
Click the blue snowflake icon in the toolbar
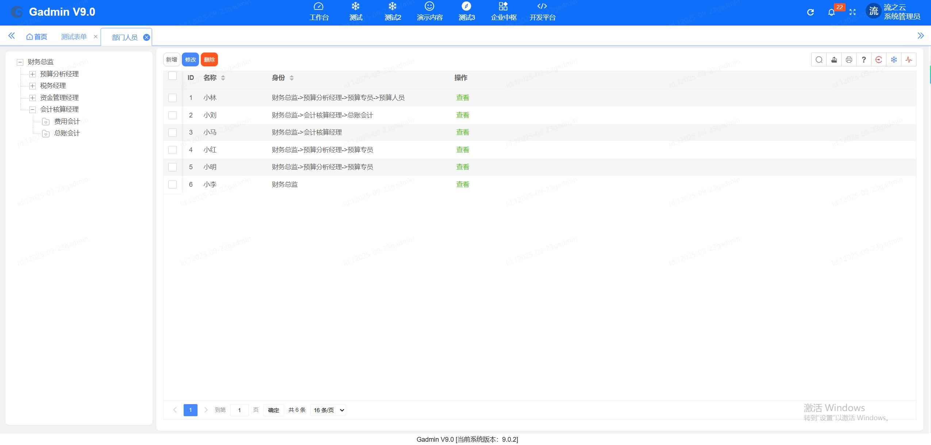coord(894,59)
